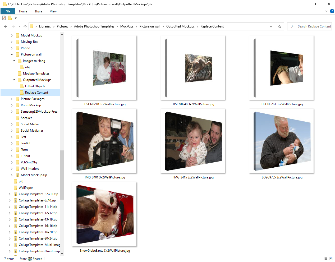
Task: Click the Properties icon on Quick Access Toolbar
Action: point(3,18)
